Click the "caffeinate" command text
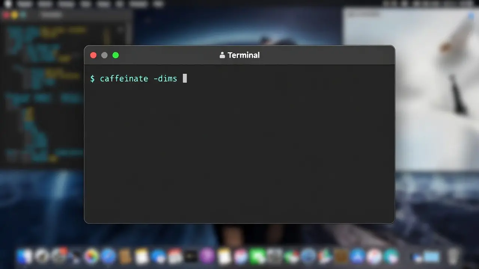479x269 pixels. [124, 78]
